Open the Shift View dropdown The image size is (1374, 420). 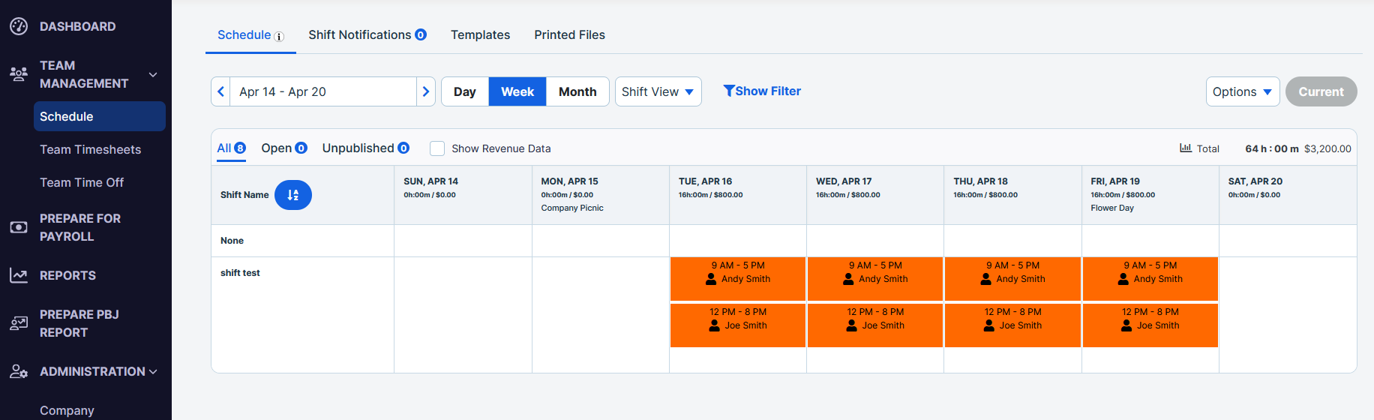658,91
